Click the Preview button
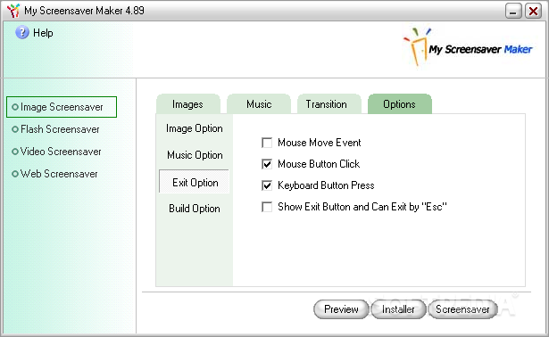Viewport: 549px width, 337px height. point(341,309)
